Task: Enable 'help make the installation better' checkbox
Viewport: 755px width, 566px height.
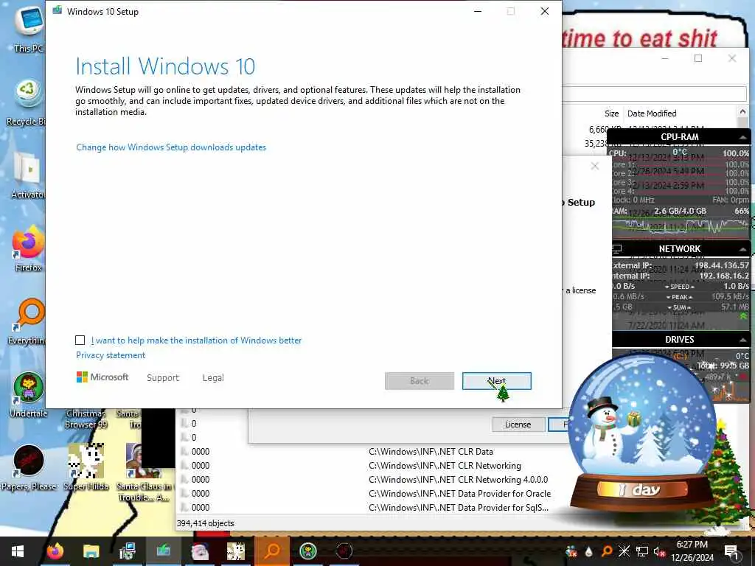Action: [x=80, y=340]
